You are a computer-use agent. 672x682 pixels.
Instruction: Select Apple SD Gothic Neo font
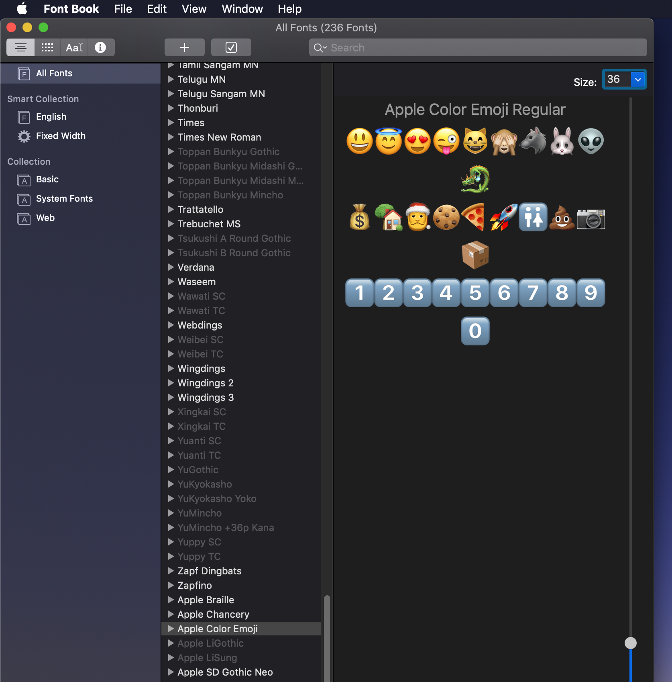pyautogui.click(x=241, y=672)
